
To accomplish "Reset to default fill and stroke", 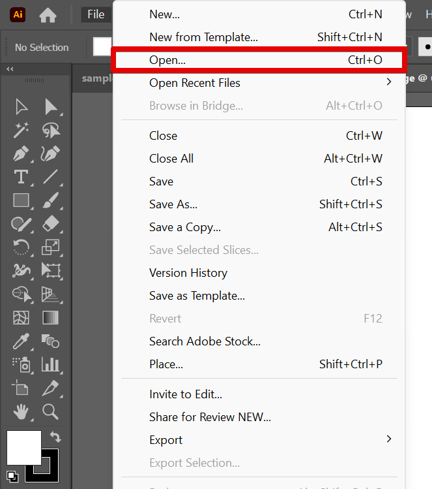I will click(x=12, y=475).
